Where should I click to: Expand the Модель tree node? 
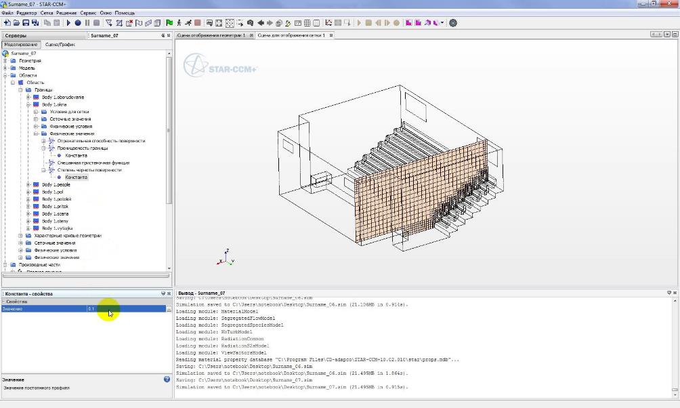point(5,68)
